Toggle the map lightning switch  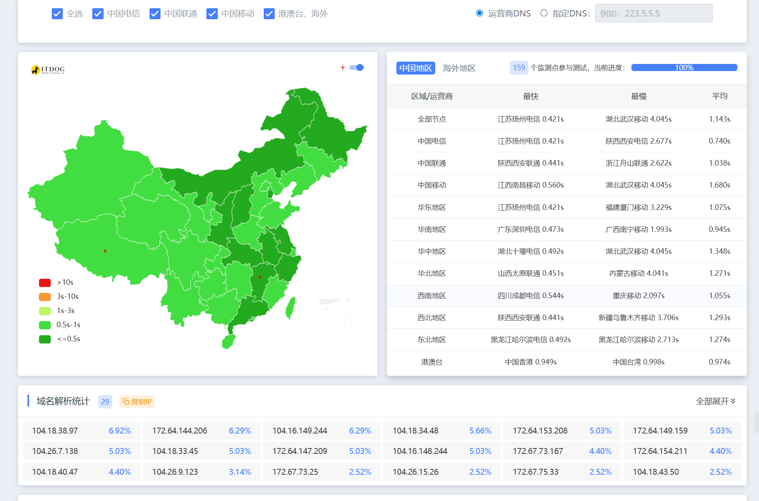coord(357,67)
